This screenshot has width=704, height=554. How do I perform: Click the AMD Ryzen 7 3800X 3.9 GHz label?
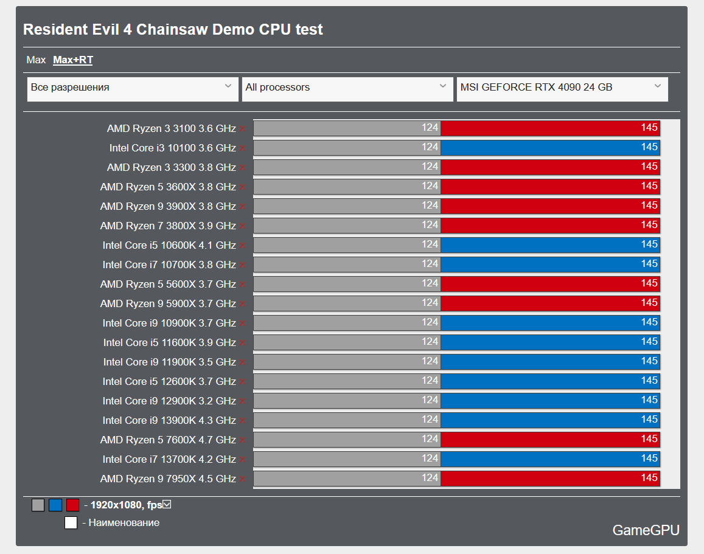click(168, 226)
